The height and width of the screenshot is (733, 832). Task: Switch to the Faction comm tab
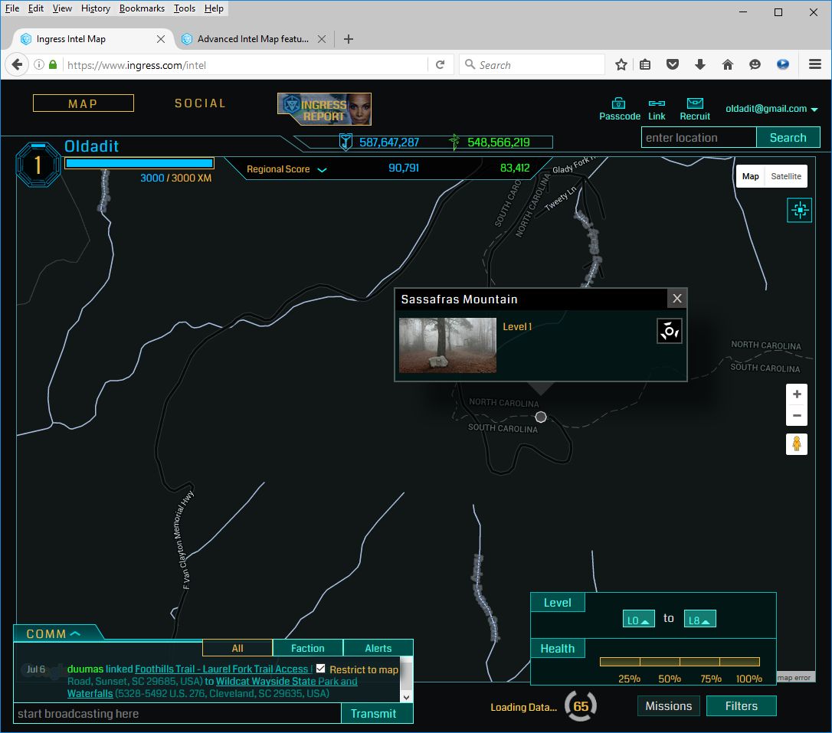click(307, 648)
